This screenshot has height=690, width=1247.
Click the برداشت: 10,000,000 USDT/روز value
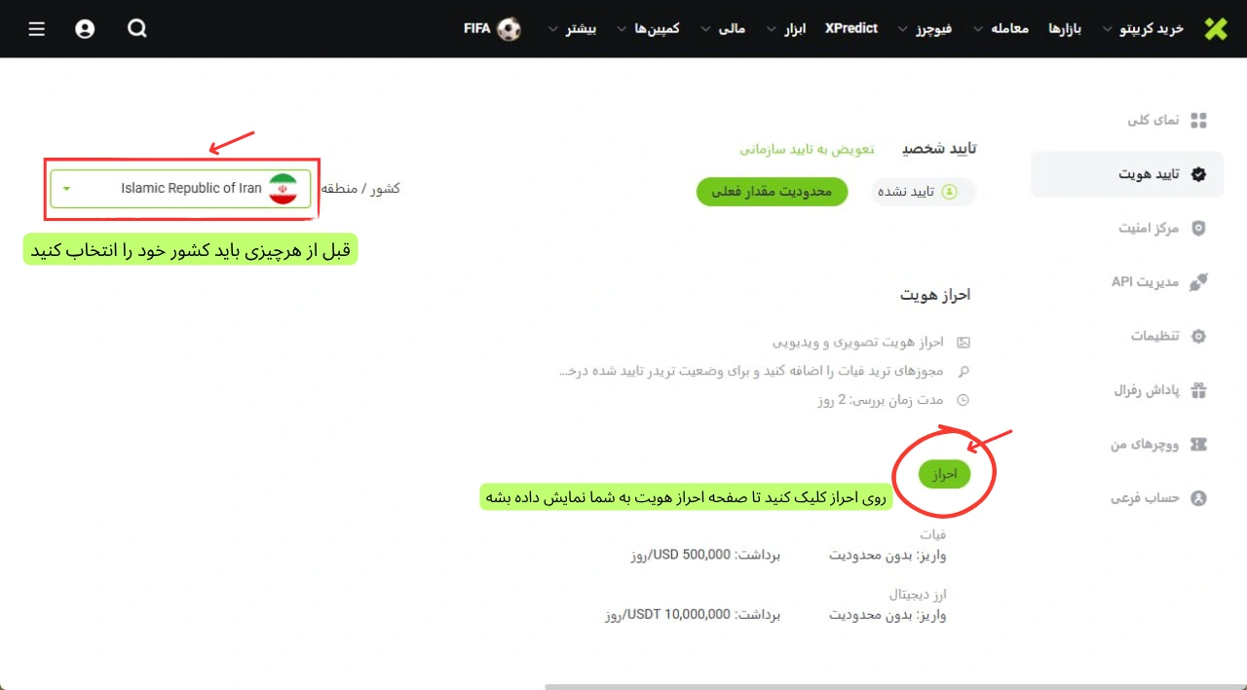point(693,614)
